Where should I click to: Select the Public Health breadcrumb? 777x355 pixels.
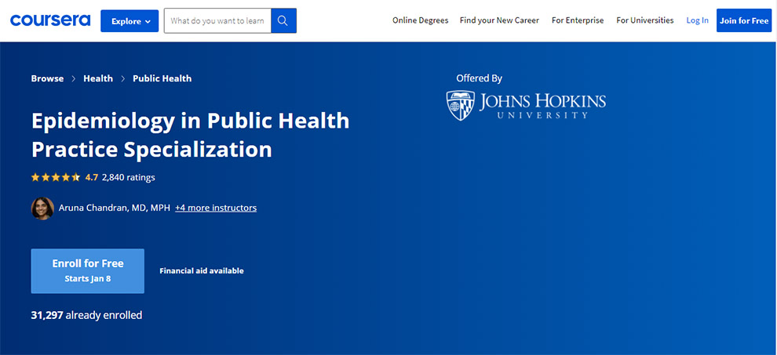click(x=162, y=78)
